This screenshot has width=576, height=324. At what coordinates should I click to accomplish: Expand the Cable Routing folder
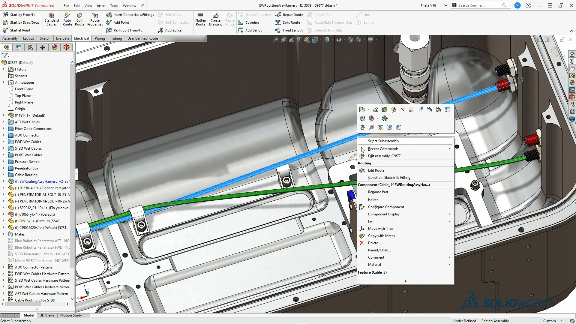pyautogui.click(x=4, y=175)
